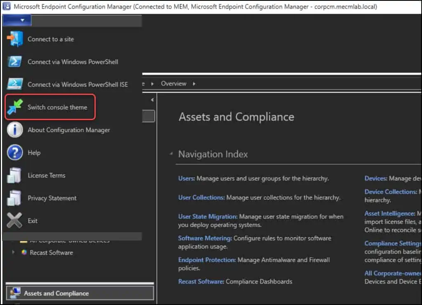
Task: Click the search box beside navigation pane
Action: coord(149,116)
